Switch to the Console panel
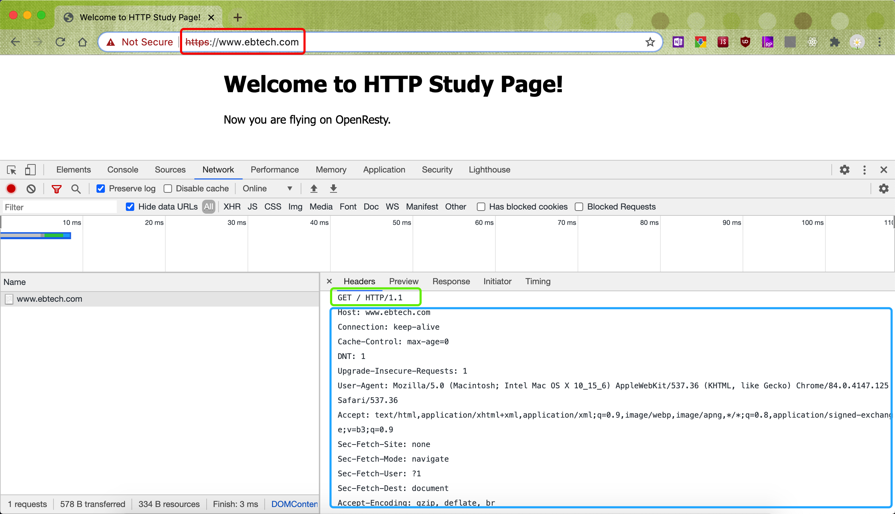895x514 pixels. 123,170
